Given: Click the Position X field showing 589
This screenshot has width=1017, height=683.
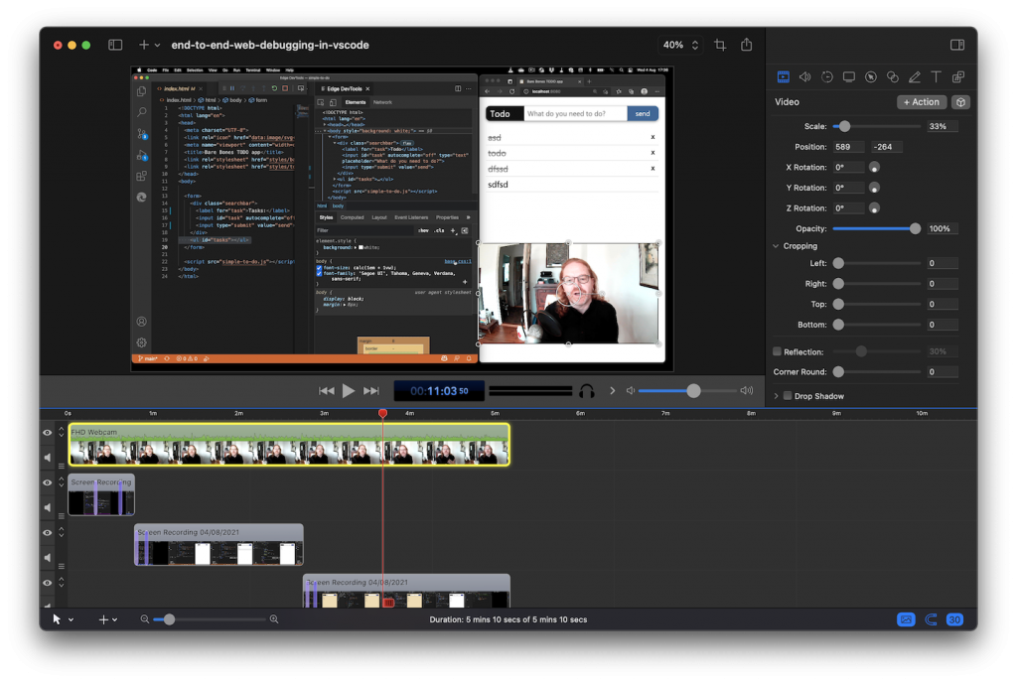Looking at the screenshot, I should 848,147.
